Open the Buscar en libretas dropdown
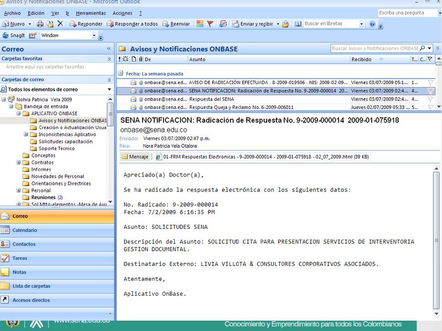This screenshot has height=331, width=442. coord(361,24)
